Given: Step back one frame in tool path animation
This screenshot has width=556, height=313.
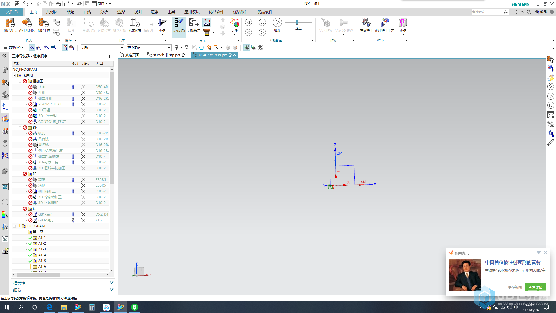Looking at the screenshot, I should pyautogui.click(x=248, y=32).
